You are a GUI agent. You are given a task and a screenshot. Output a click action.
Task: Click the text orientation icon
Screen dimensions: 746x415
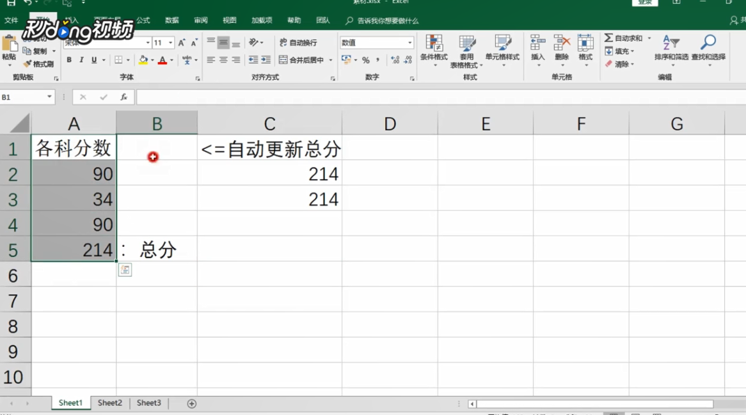coord(254,42)
